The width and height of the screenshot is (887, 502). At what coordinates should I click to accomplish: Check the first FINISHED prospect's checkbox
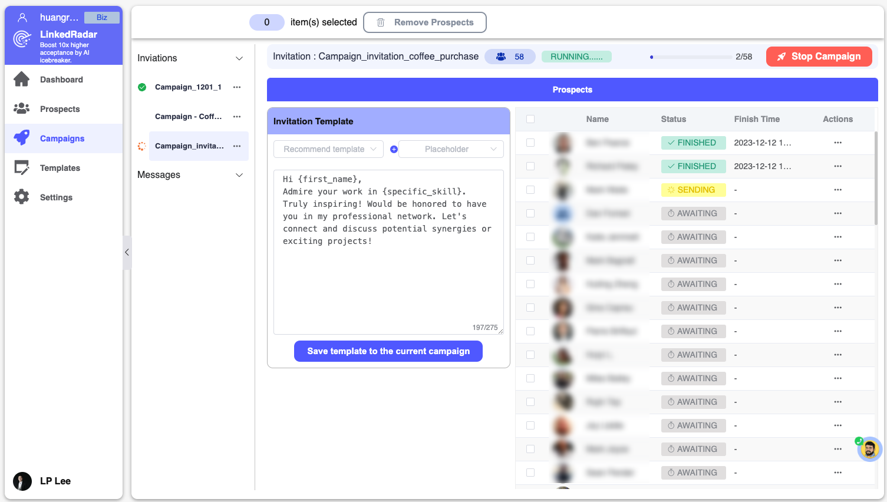(x=530, y=143)
